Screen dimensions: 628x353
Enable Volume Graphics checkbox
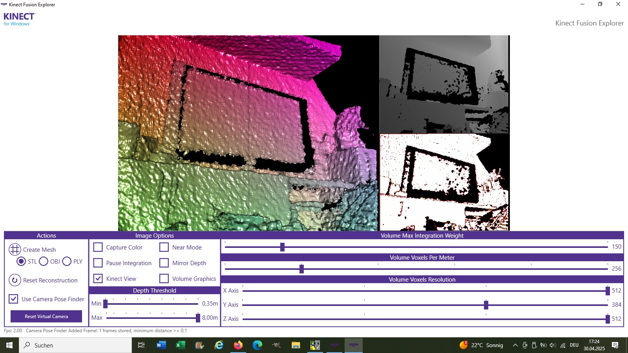[x=164, y=278]
